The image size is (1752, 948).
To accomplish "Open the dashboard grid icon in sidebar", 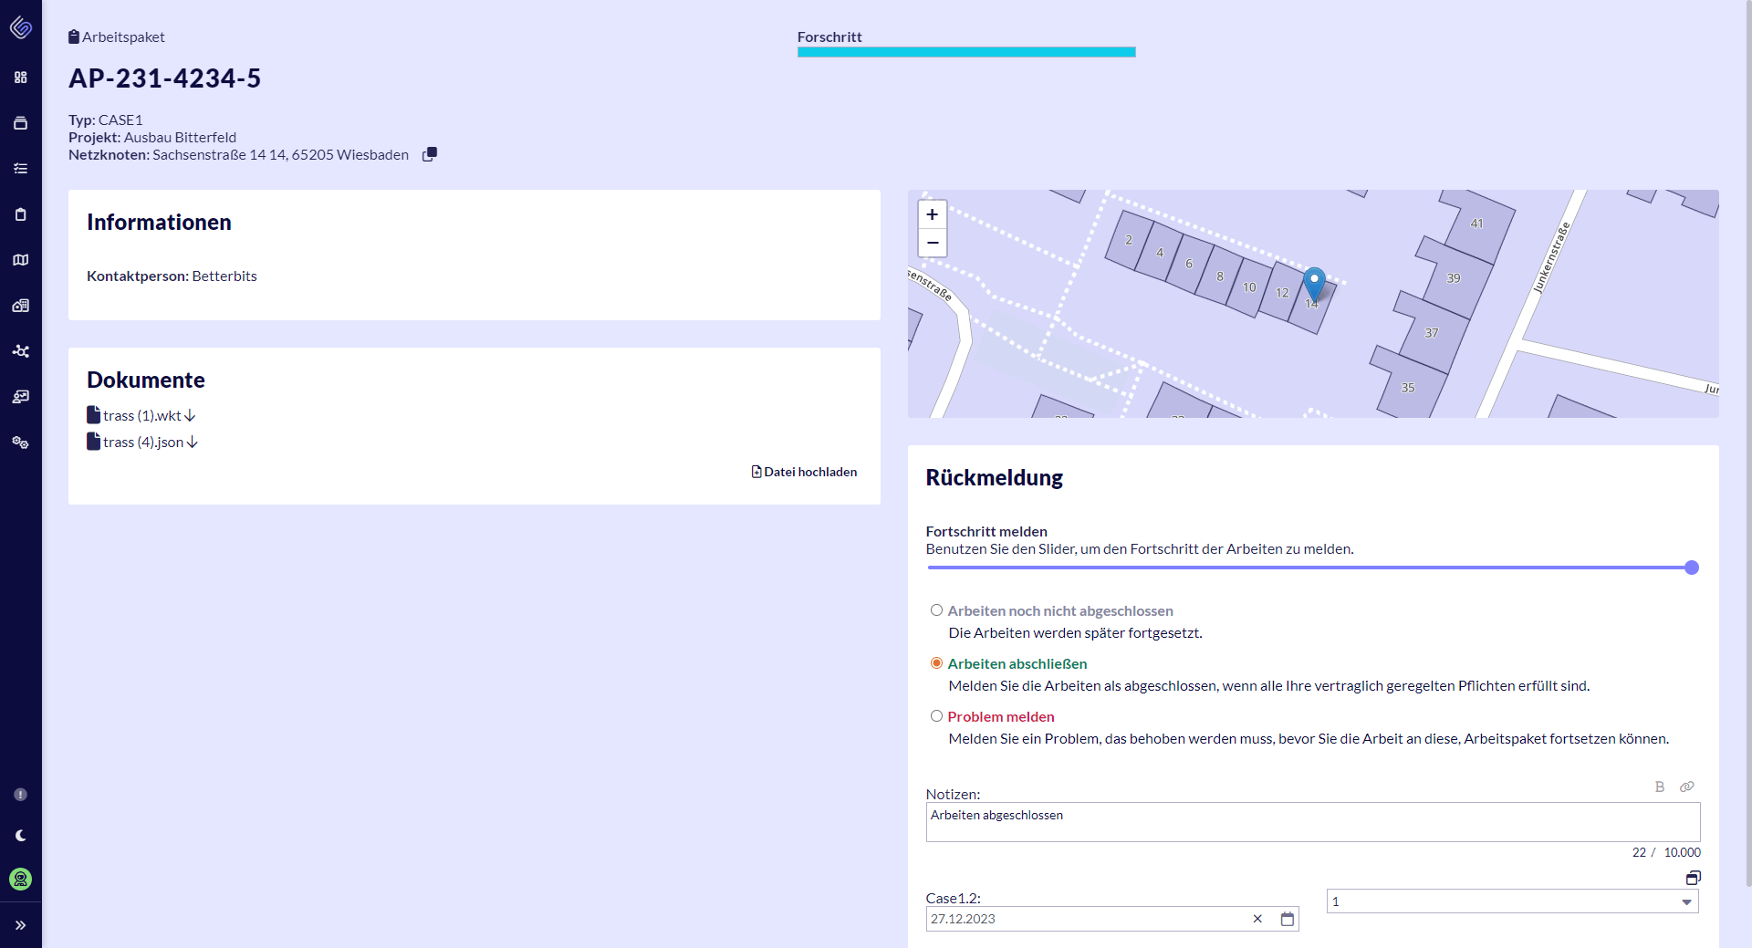I will pos(20,78).
